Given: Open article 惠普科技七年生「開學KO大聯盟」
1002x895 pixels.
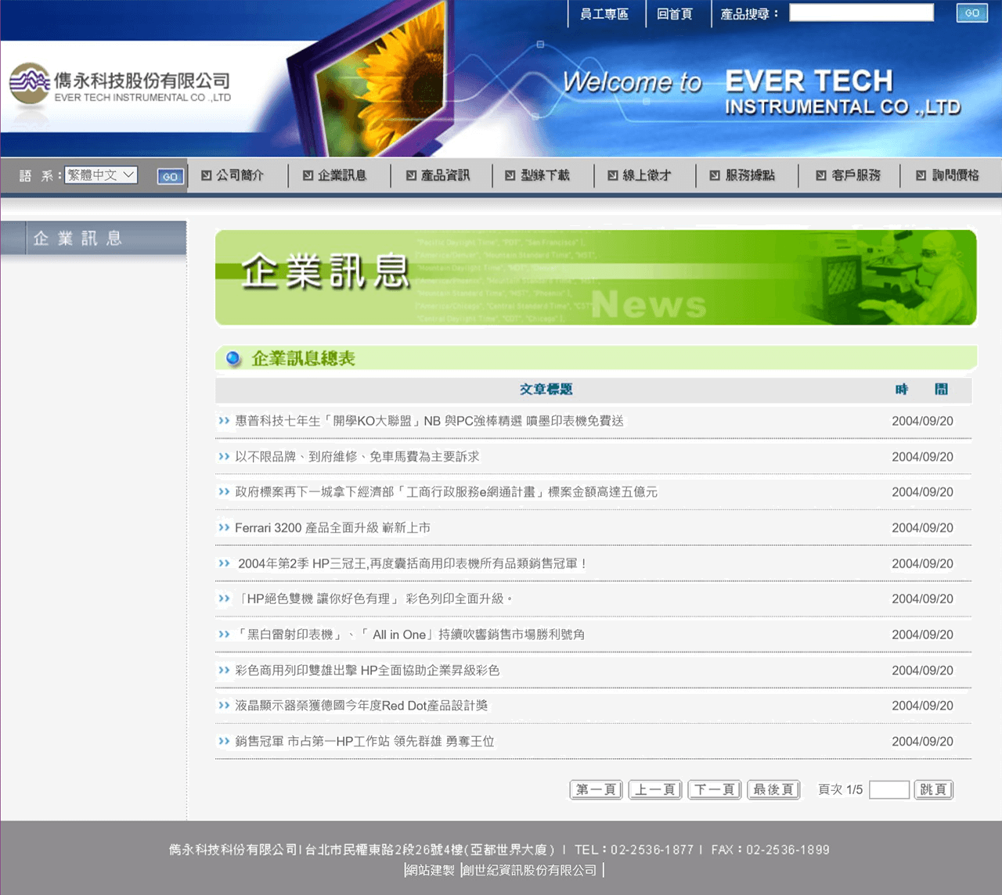Looking at the screenshot, I should [x=429, y=421].
